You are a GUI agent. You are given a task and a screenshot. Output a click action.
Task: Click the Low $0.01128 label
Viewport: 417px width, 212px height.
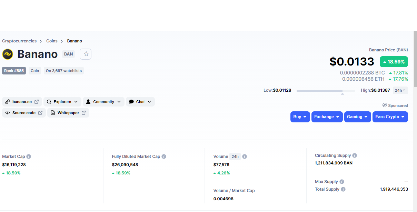coord(277,90)
